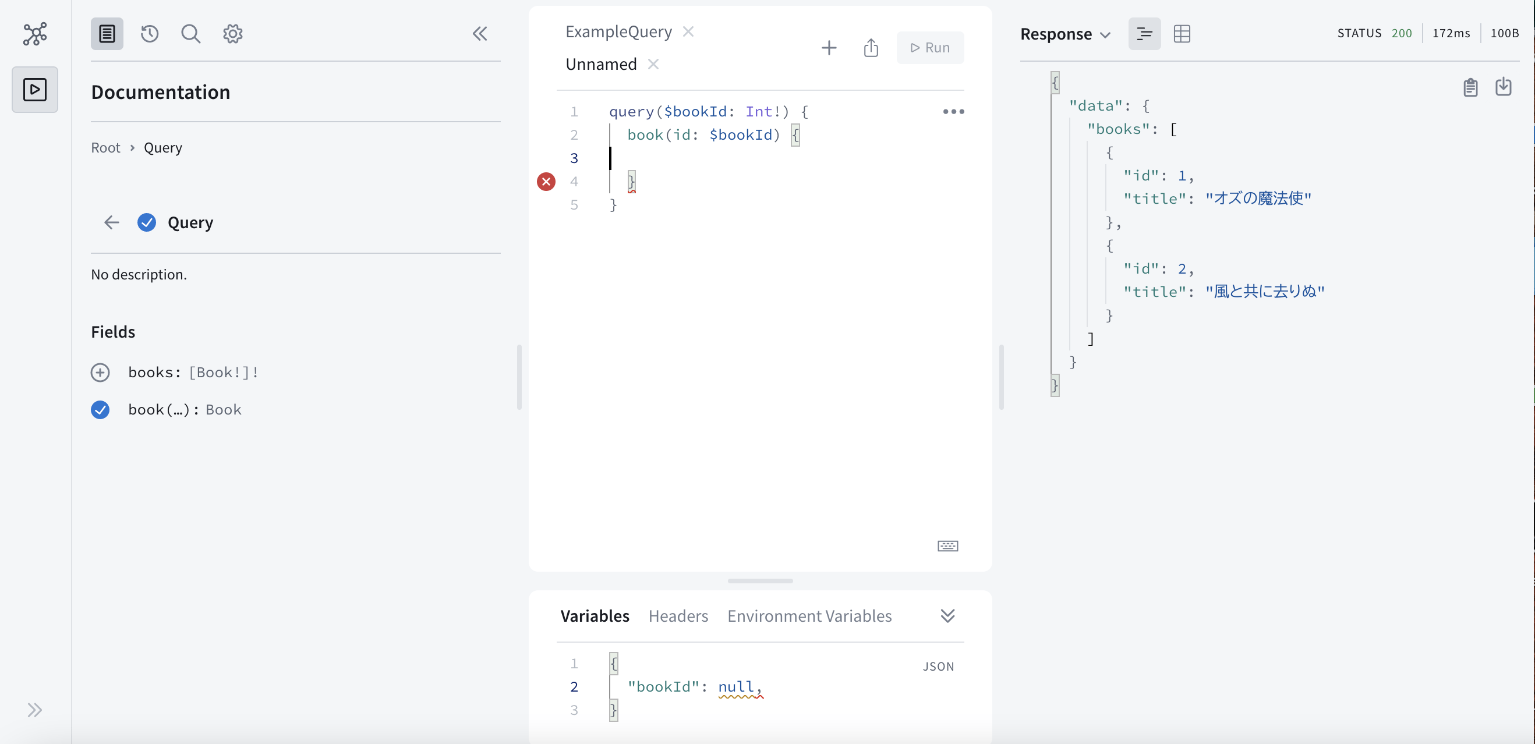Open the Environment Variables tab
This screenshot has width=1535, height=744.
tap(809, 616)
